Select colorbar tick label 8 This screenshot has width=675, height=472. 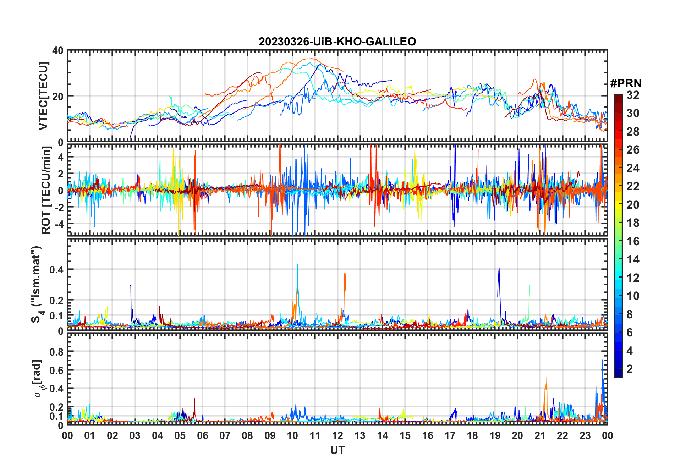click(x=630, y=314)
